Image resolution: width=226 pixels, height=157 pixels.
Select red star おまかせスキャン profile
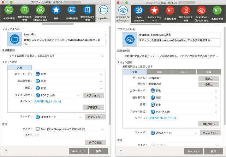(x=154, y=10)
